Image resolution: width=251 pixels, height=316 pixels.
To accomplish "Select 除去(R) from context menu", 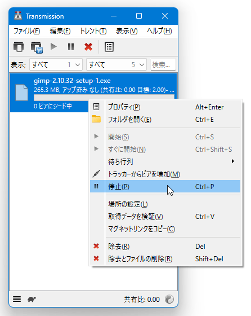I will coord(165,247).
